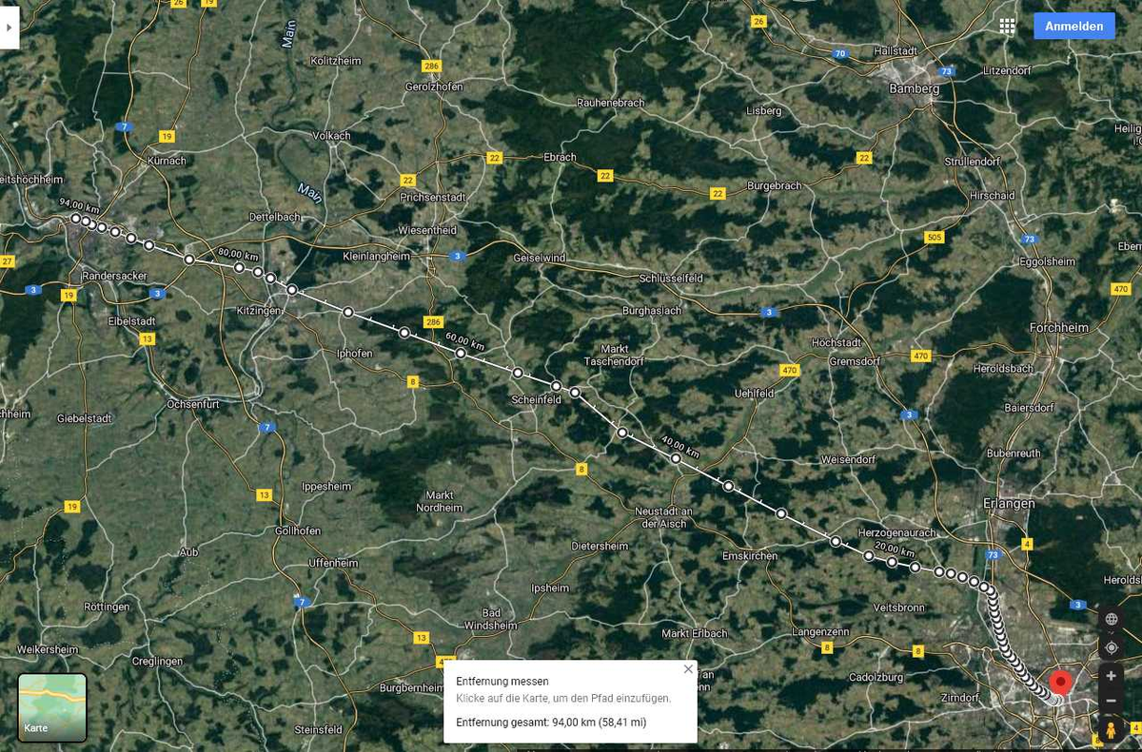This screenshot has height=752, width=1142.
Task: Expand the collapsed side panel arrow
Action: [10, 28]
